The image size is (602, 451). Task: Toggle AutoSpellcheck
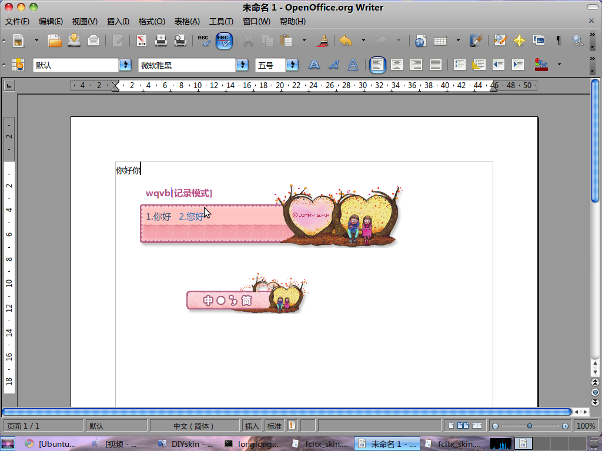pos(224,41)
